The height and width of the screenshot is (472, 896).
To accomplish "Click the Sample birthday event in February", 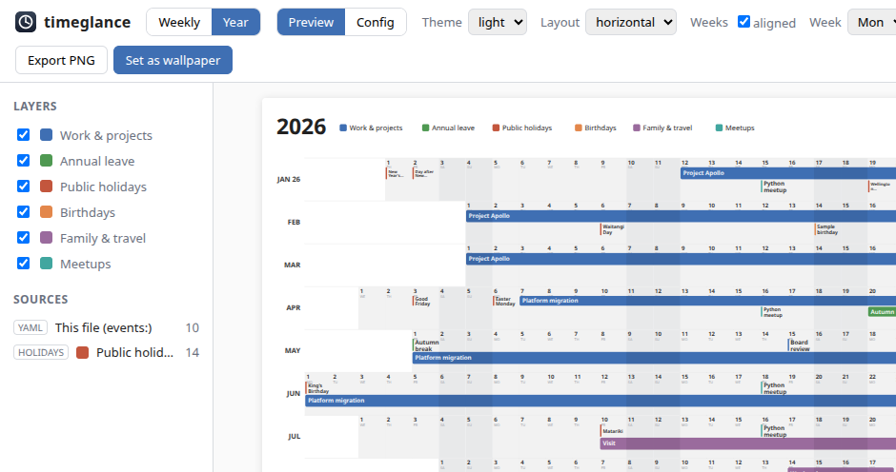I will [x=826, y=229].
